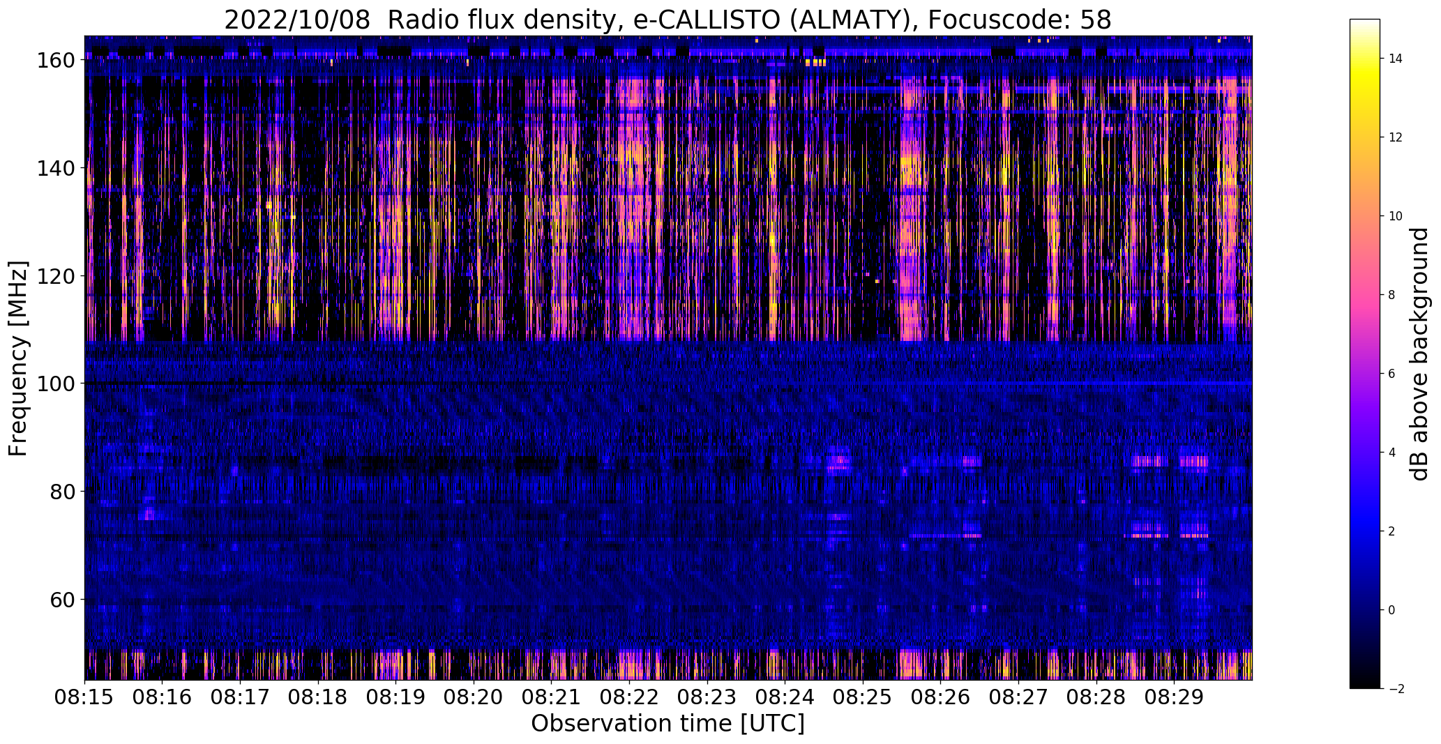Click the 'Observation time [UTC]' axis label

click(667, 724)
